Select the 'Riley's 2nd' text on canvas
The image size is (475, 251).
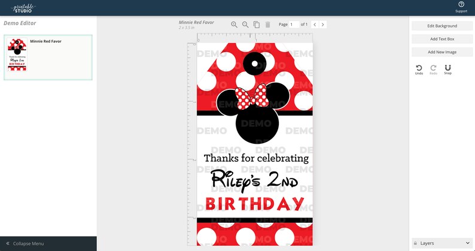[254, 180]
